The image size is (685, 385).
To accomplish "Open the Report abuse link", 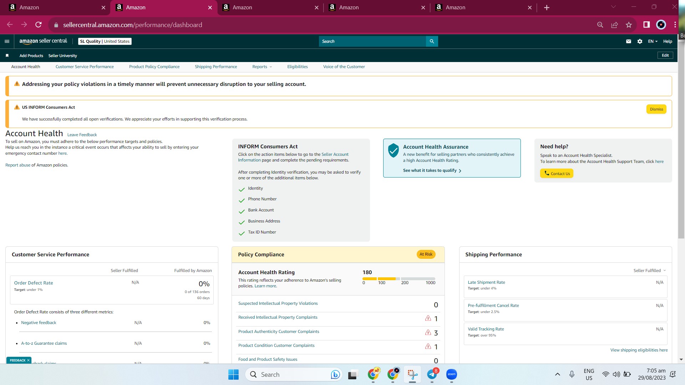I will [x=18, y=165].
